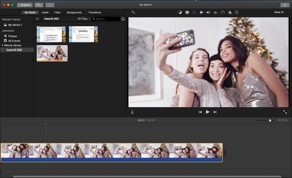
Task: Click the Reset All button
Action: (279, 12)
